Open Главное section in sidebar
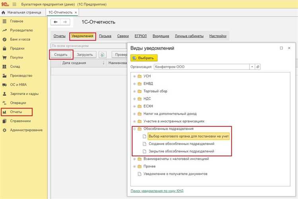 pos(17,21)
